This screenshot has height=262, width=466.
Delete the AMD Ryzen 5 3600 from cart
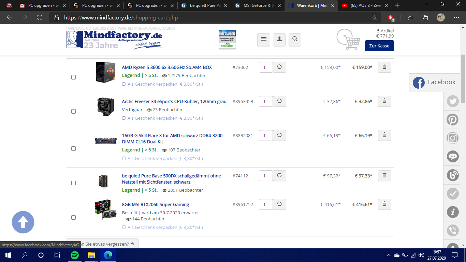[x=384, y=67]
